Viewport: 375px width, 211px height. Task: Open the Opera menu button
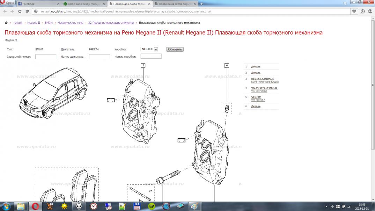[x=8, y=3]
